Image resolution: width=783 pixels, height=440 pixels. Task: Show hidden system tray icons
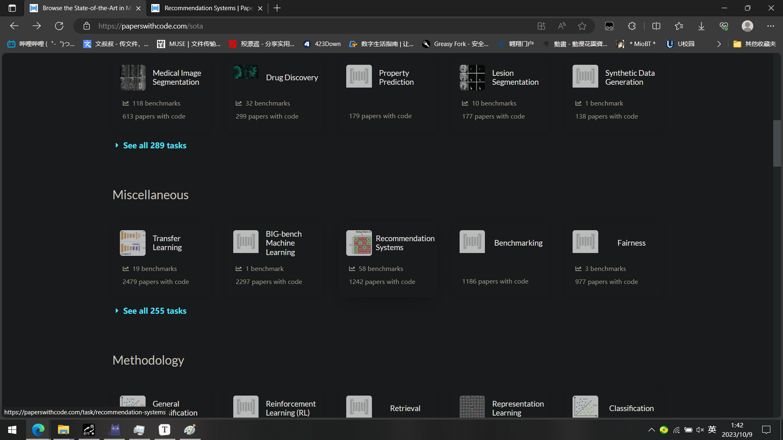pyautogui.click(x=651, y=430)
